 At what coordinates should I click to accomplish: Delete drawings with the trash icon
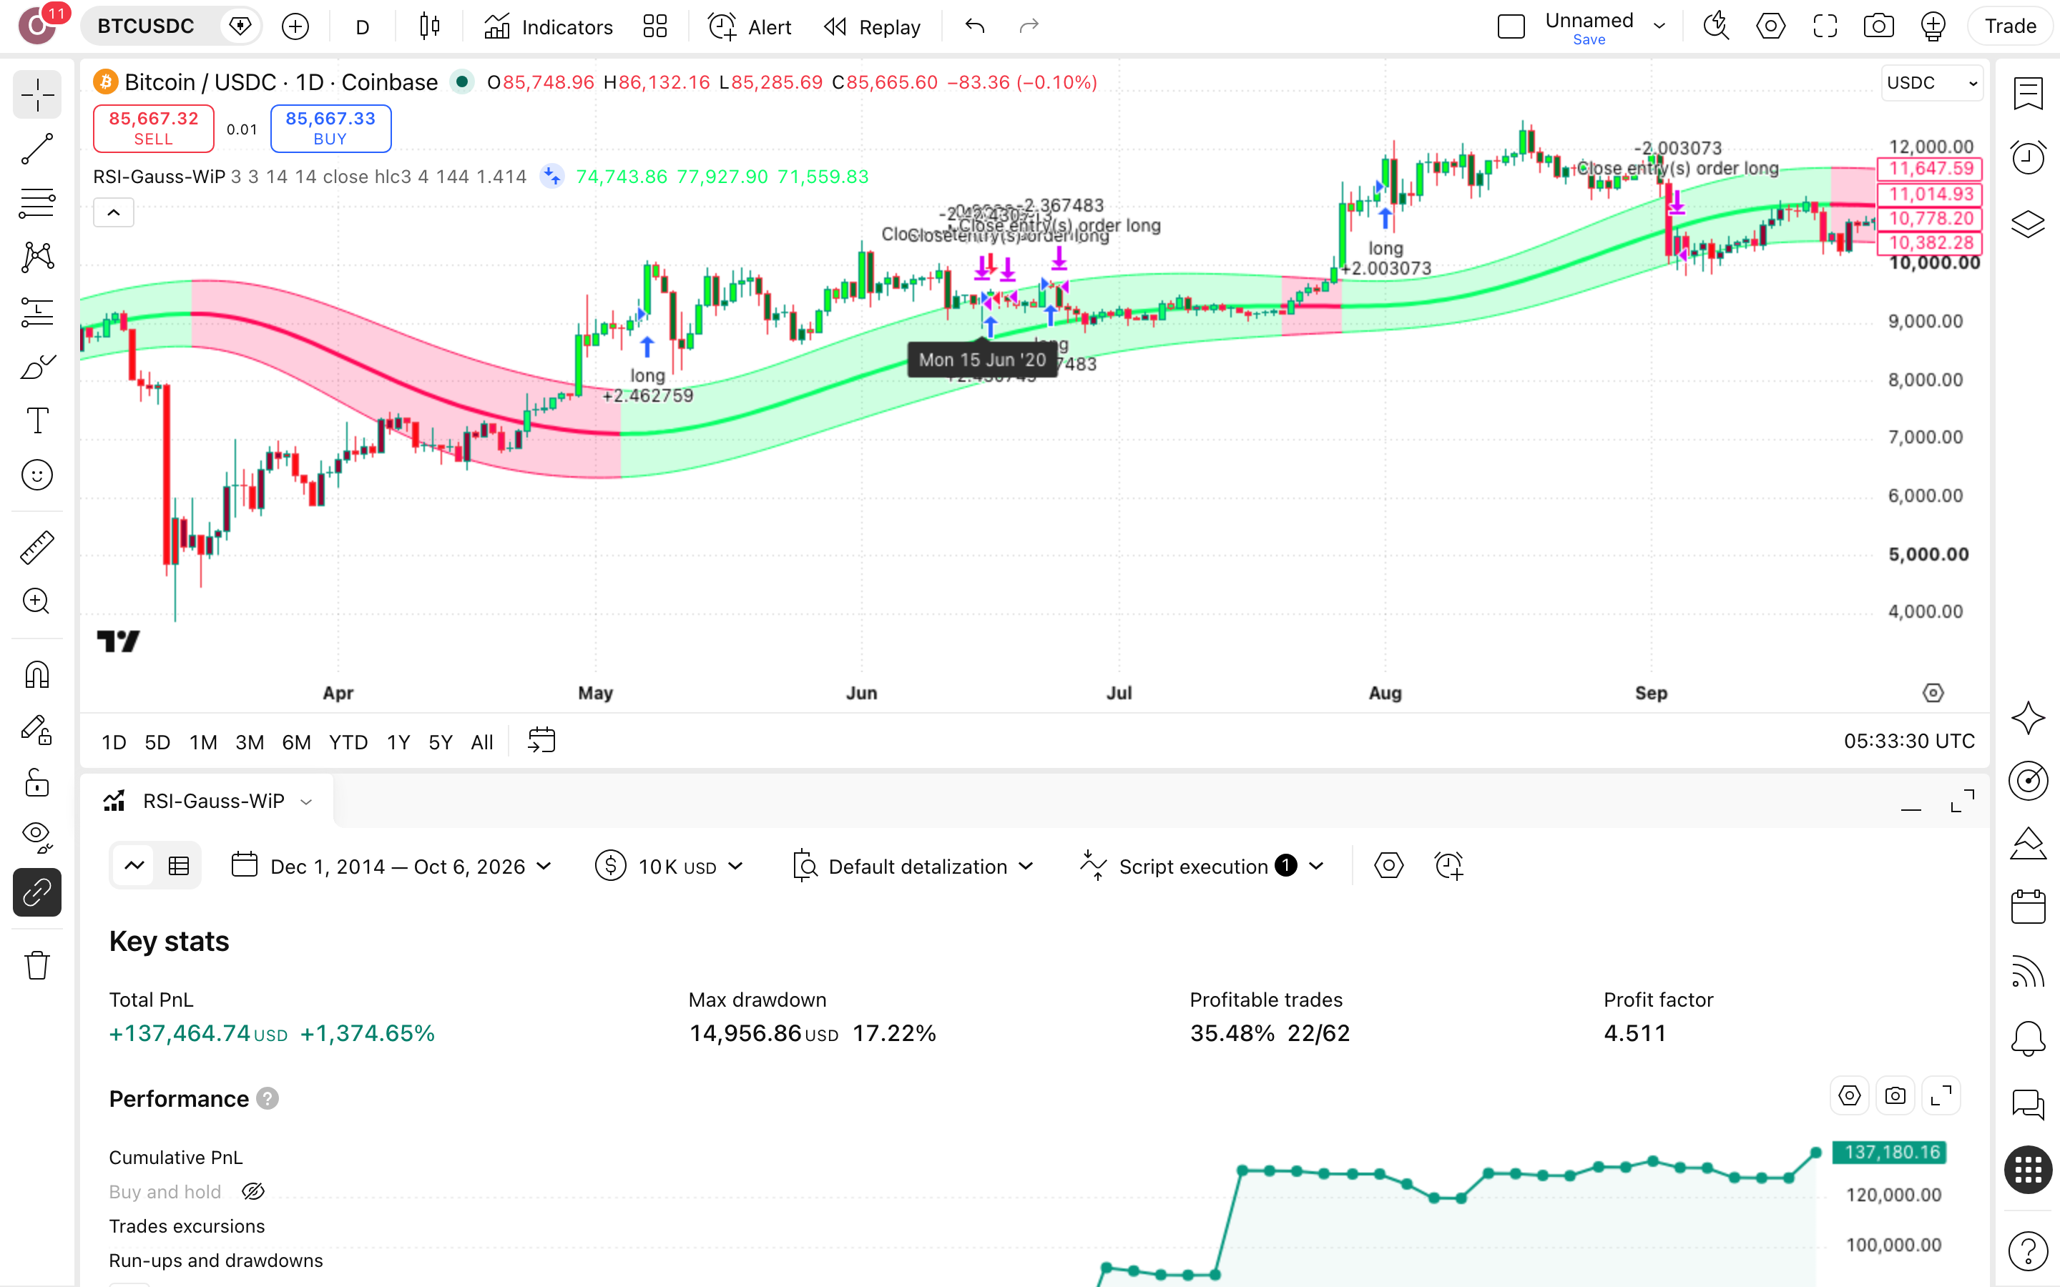pyautogui.click(x=36, y=965)
